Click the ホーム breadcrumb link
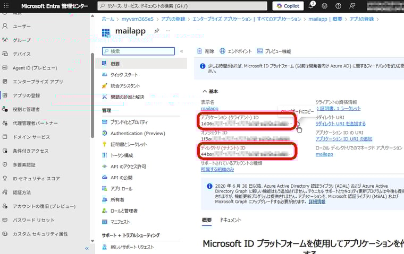Screen dimensions: 404x254 [x=108, y=19]
